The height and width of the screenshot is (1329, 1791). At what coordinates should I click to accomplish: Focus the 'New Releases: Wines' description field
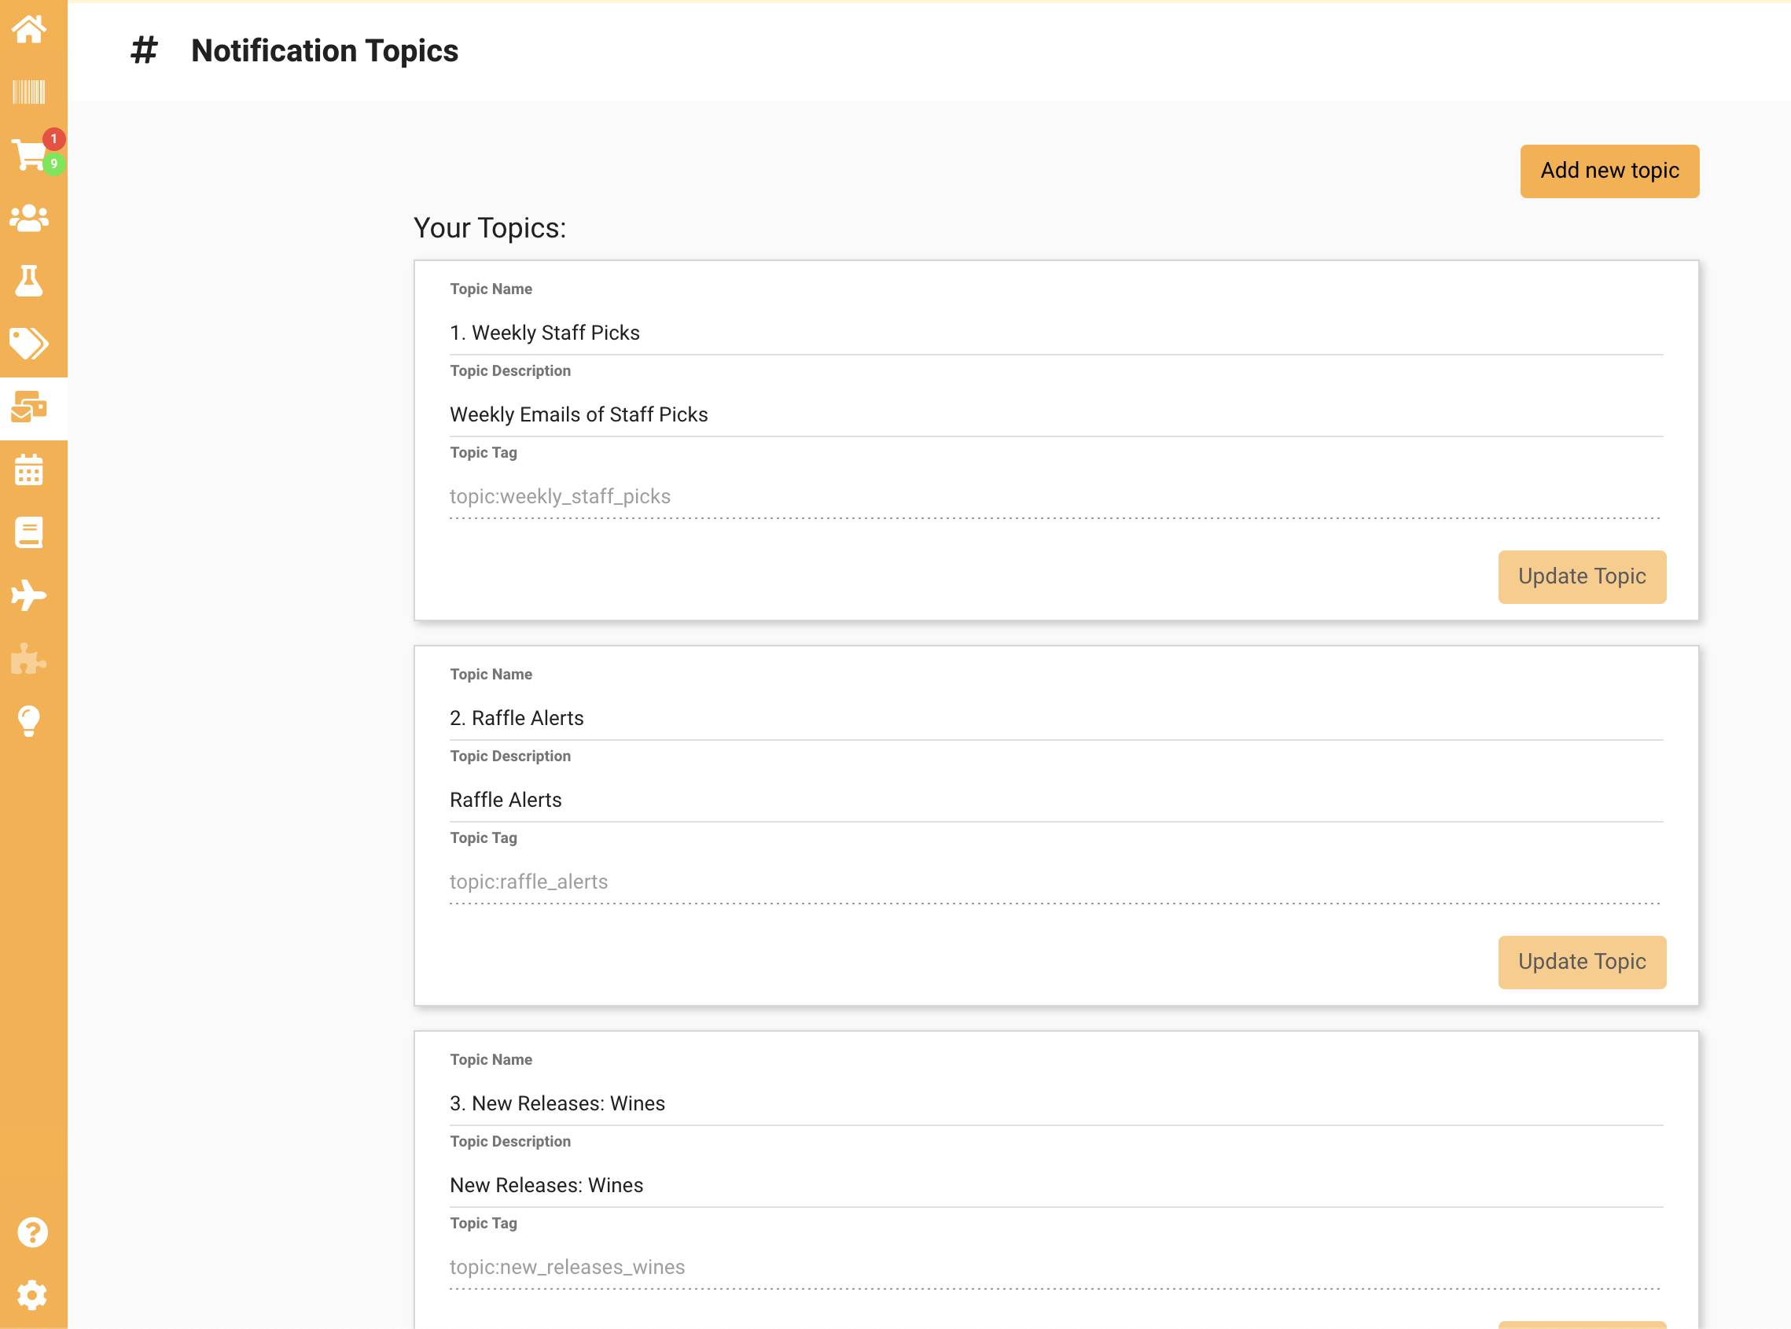[1055, 1186]
